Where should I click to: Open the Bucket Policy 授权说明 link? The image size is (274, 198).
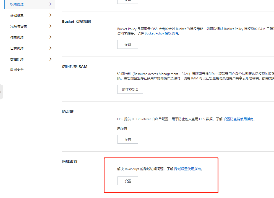[162, 33]
